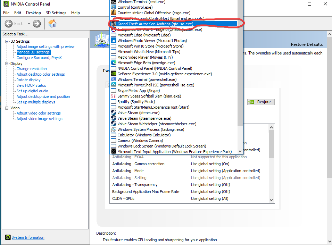Image resolution: width=332 pixels, height=245 pixels.
Task: Open Configure Surround, PhysX
Action: (39, 58)
